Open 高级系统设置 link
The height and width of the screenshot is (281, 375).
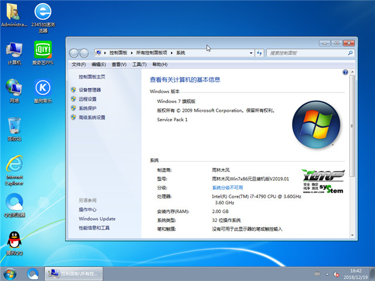[92, 117]
